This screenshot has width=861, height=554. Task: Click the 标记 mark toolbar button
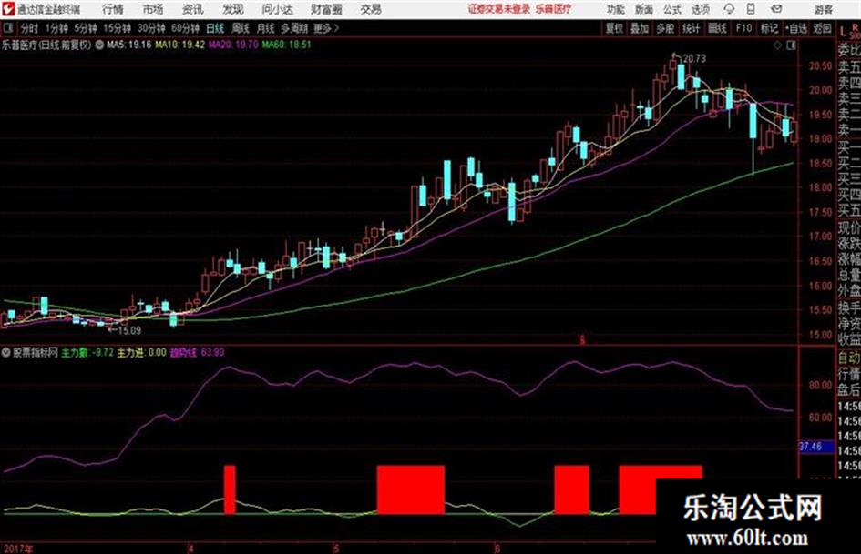pos(769,28)
